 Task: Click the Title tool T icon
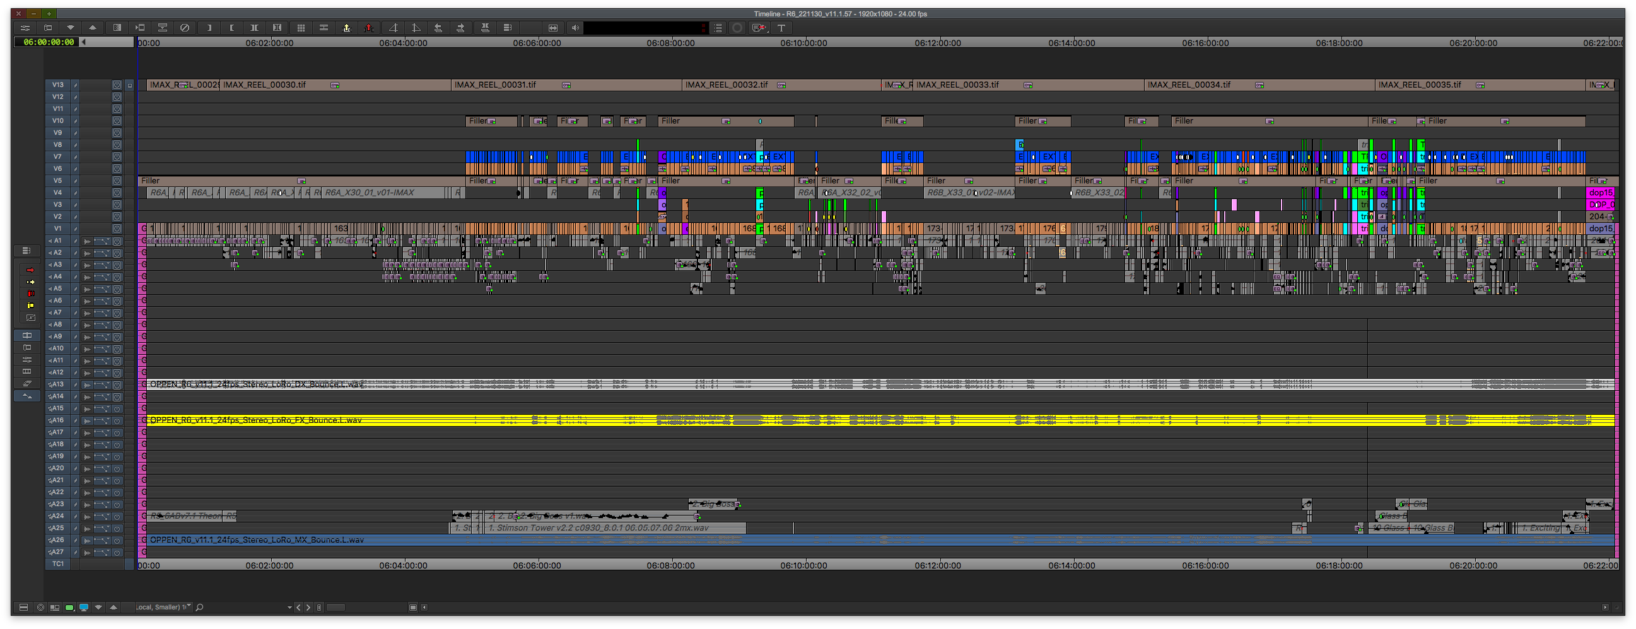tap(782, 28)
